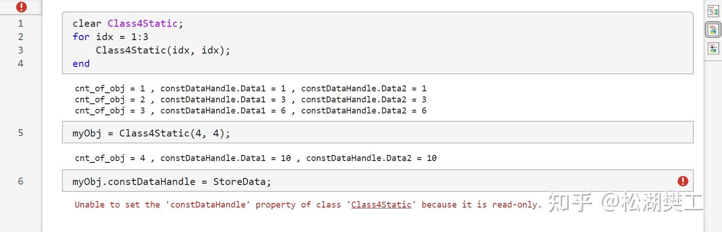Click line number 6 in the gutter

[20, 181]
